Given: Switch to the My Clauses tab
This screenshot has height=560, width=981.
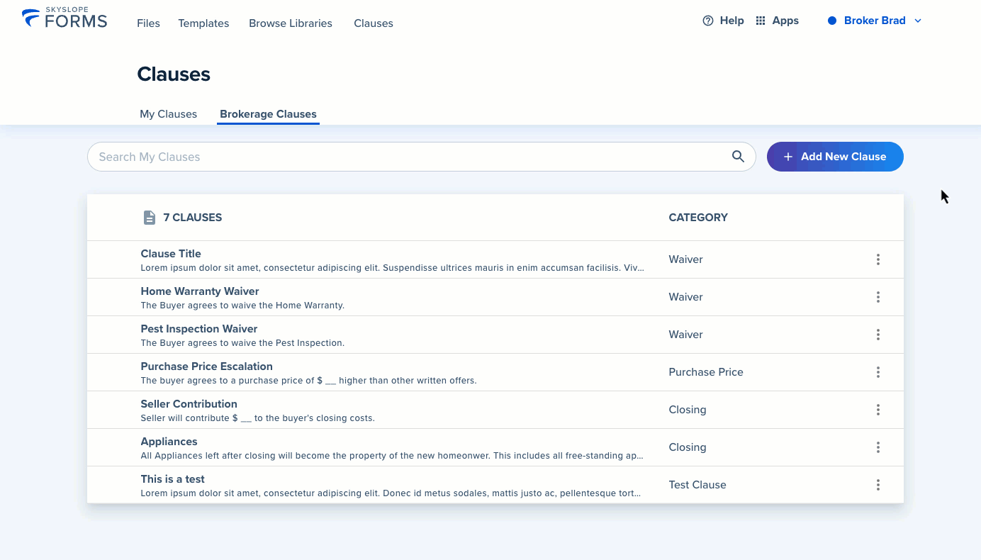Looking at the screenshot, I should coord(168,114).
